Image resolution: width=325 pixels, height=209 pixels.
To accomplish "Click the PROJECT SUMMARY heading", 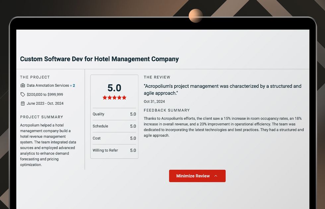I will [x=41, y=117].
